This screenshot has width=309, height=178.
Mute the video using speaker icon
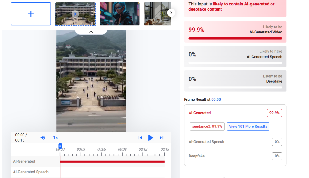43,138
